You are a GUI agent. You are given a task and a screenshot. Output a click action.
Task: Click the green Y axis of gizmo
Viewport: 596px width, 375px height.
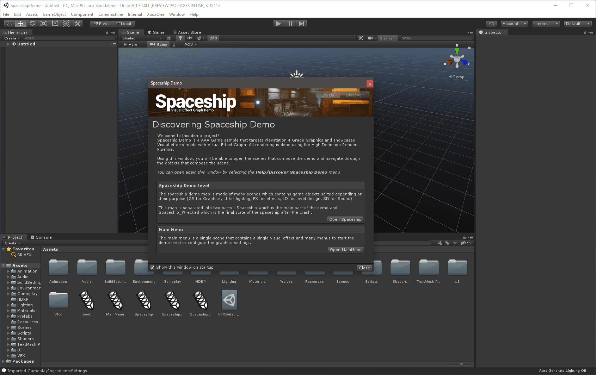(457, 51)
